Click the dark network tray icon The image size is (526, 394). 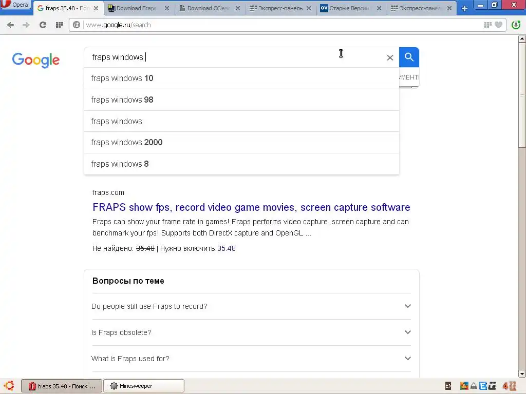tap(493, 386)
